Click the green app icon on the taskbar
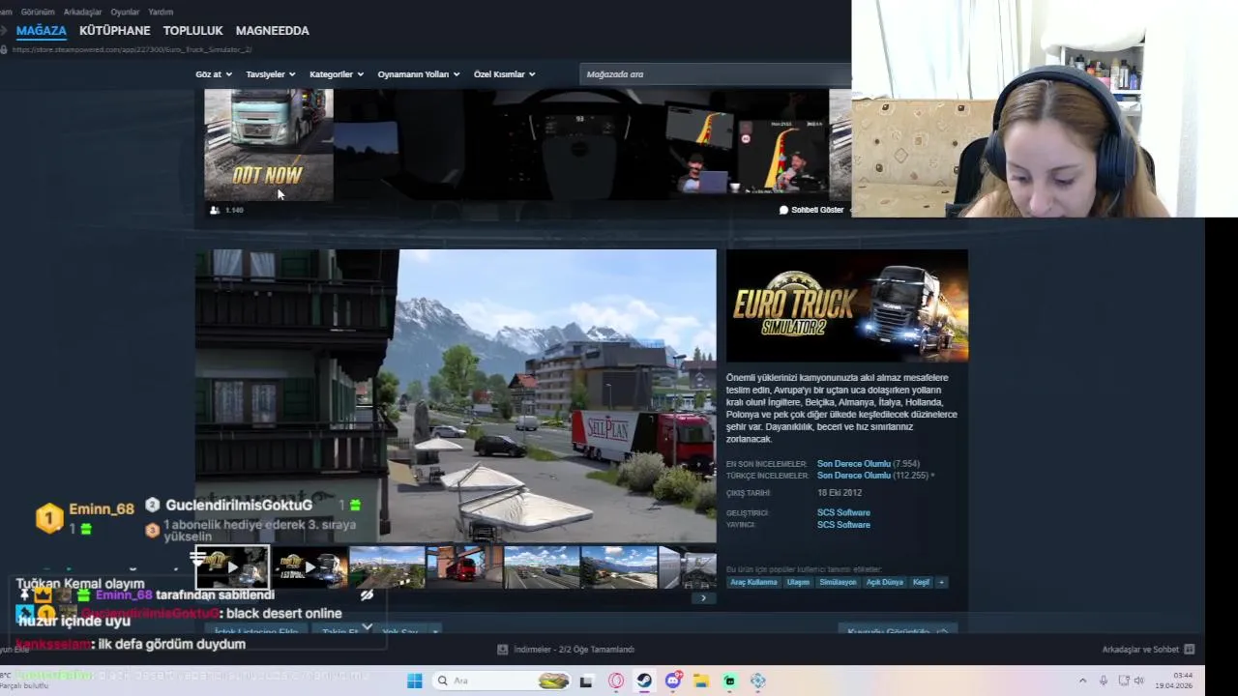The height and width of the screenshot is (696, 1238). pos(729,681)
